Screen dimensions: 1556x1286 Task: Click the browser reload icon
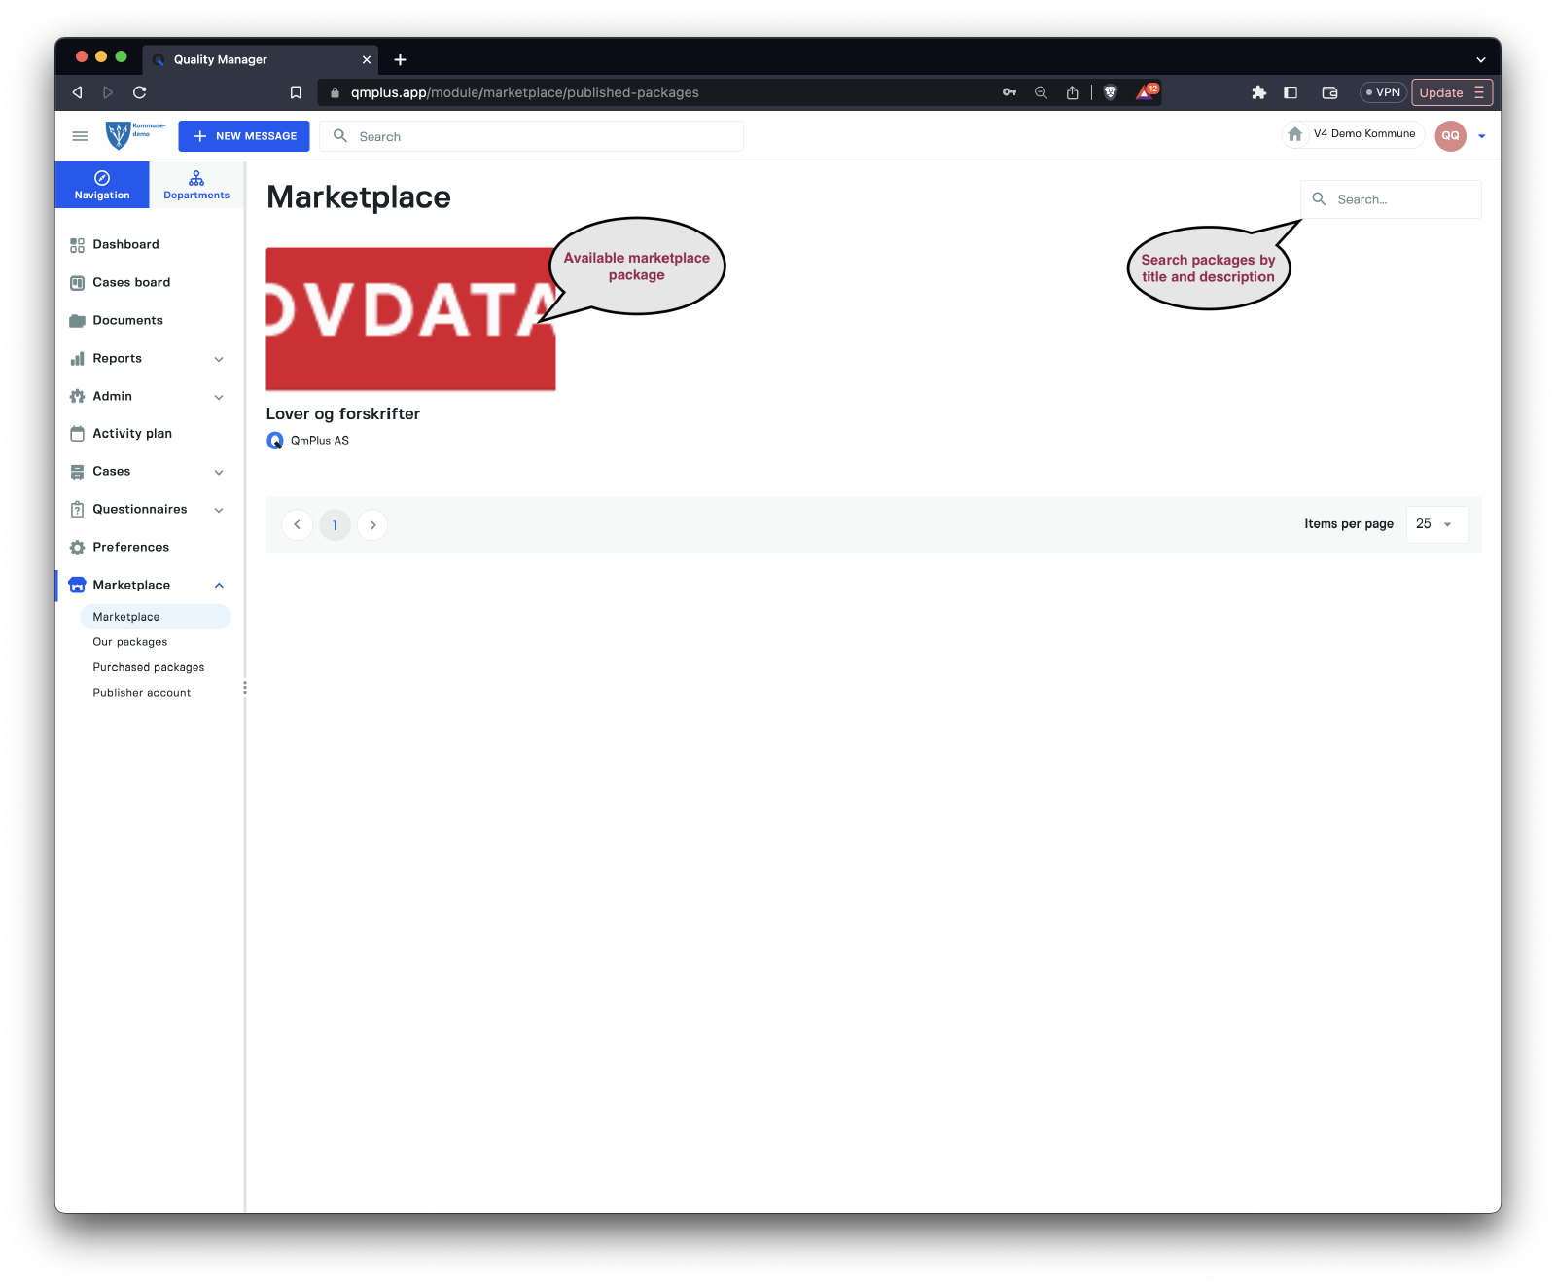pyautogui.click(x=140, y=92)
